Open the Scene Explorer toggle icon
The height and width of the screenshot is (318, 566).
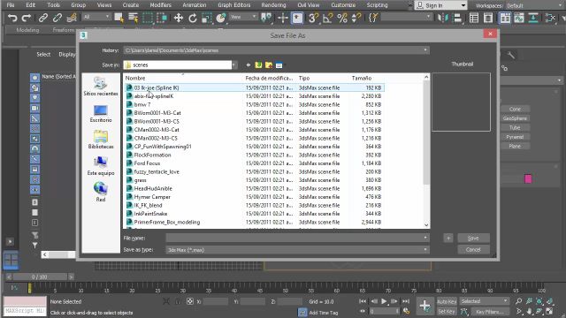point(474,18)
